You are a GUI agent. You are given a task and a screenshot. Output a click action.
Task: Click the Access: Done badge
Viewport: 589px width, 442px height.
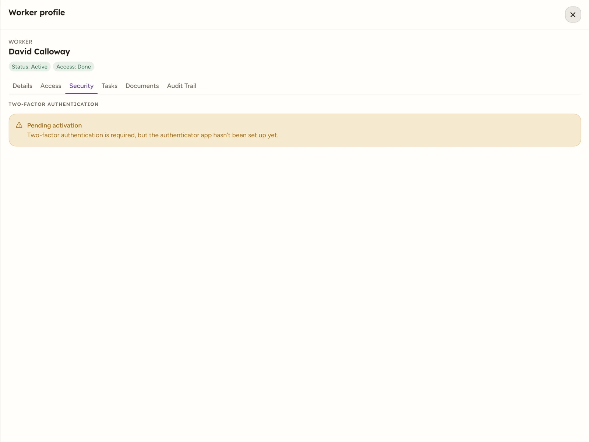74,67
